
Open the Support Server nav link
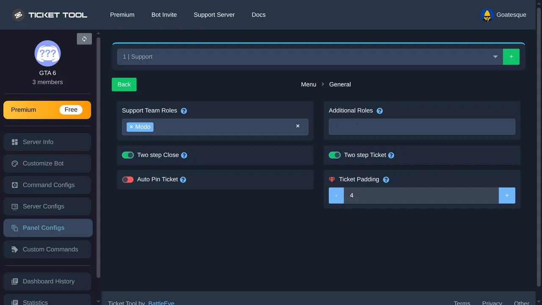click(214, 15)
